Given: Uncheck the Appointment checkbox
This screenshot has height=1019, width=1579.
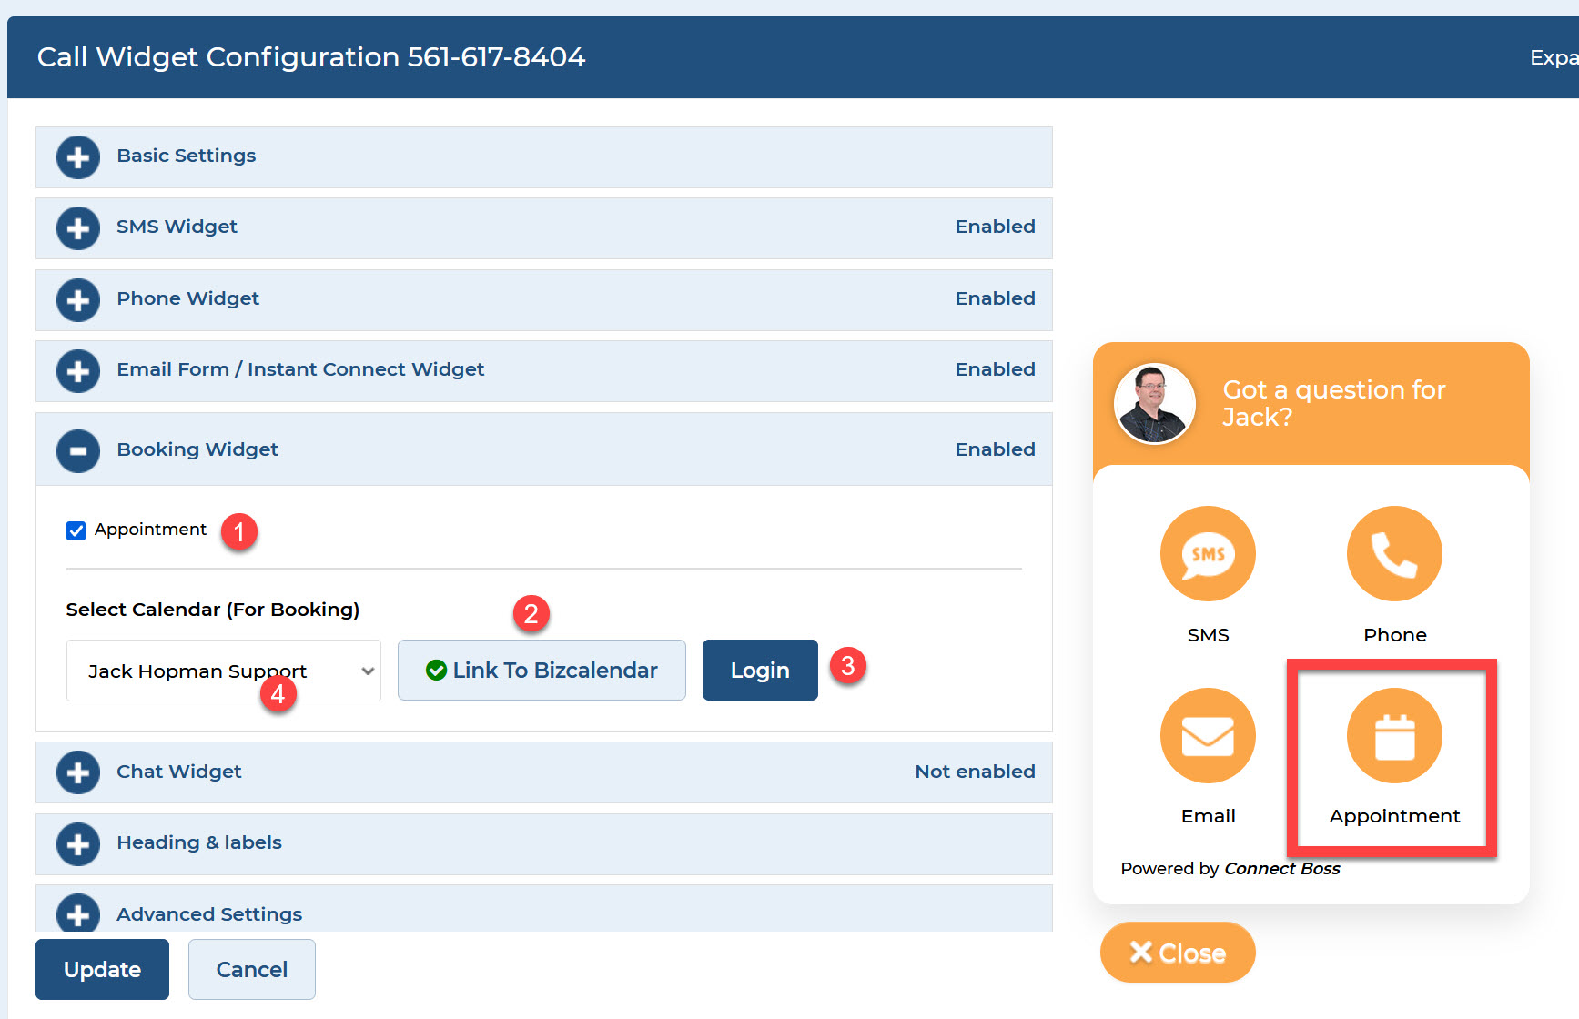Looking at the screenshot, I should tap(76, 530).
